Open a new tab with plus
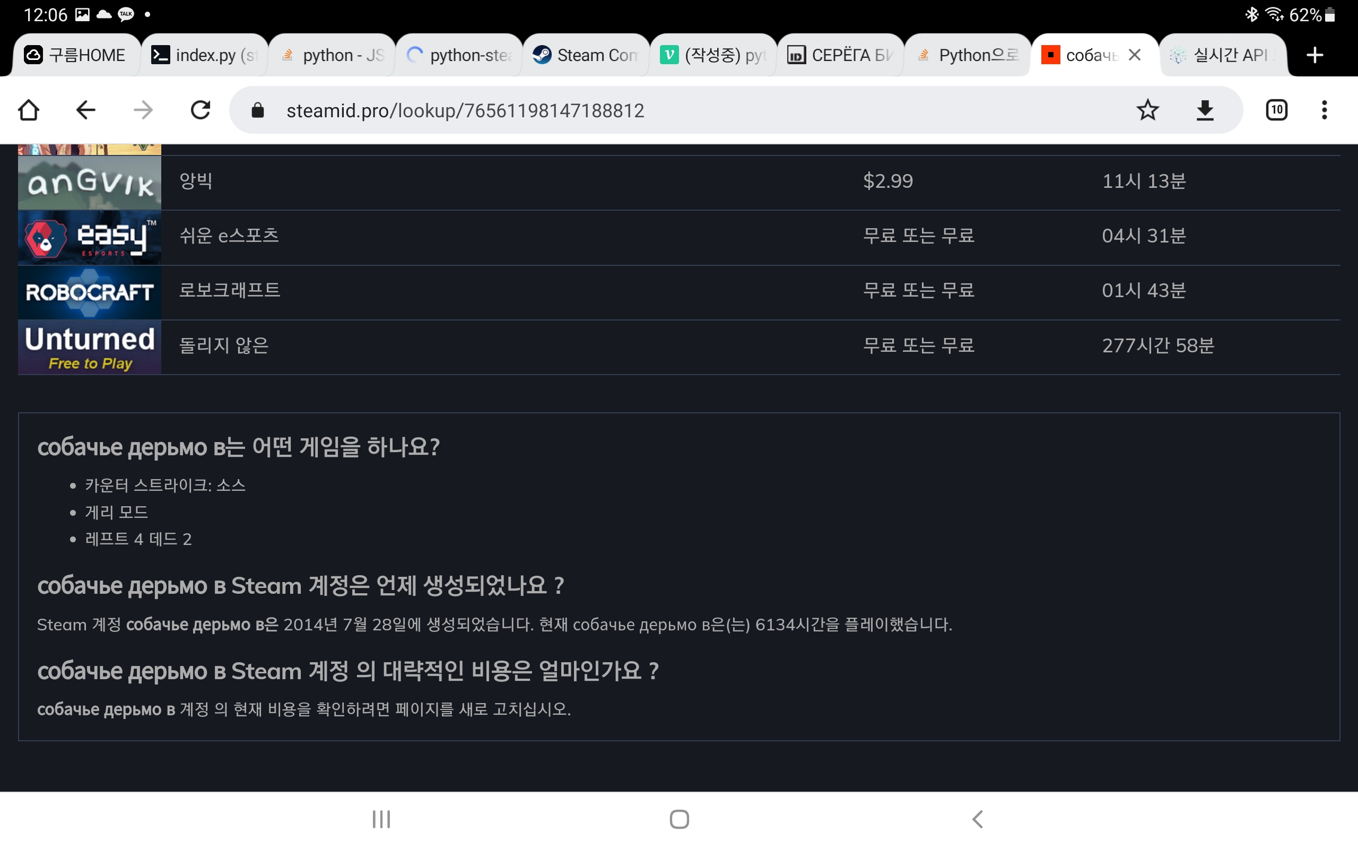 1315,55
